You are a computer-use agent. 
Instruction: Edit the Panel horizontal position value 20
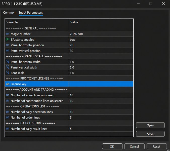click(x=101, y=45)
